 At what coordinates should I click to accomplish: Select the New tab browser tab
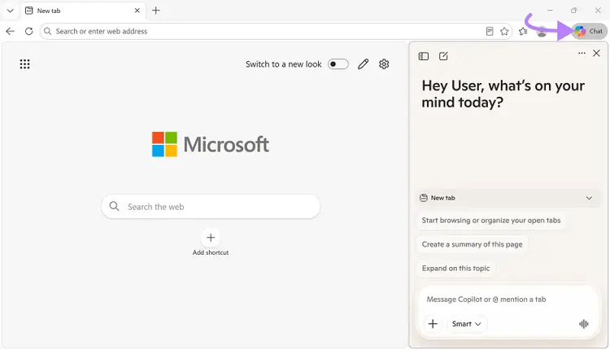(83, 11)
